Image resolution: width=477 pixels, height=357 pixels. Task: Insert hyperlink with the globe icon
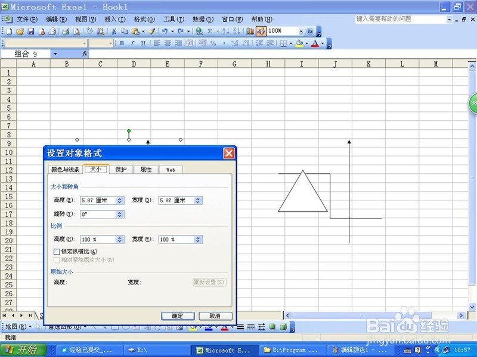pyautogui.click(x=199, y=31)
